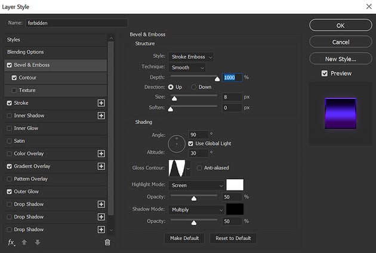Select Blending Options in the styles list

click(25, 52)
